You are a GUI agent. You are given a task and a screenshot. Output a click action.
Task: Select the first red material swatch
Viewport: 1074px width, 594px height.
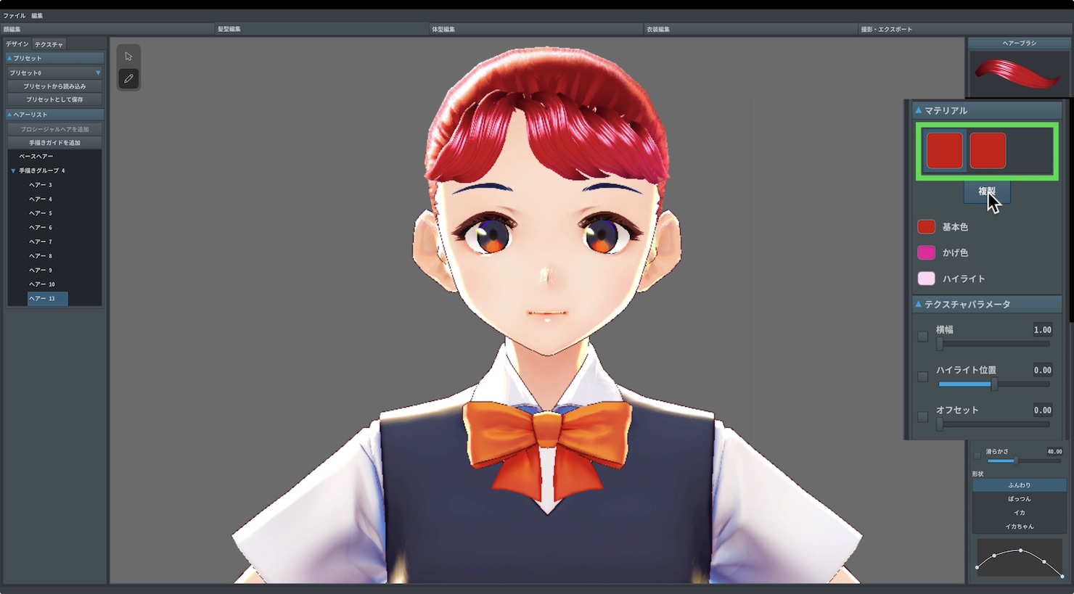point(944,151)
